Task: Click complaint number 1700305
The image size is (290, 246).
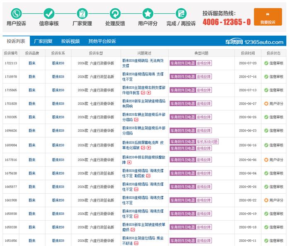Action: point(11,117)
